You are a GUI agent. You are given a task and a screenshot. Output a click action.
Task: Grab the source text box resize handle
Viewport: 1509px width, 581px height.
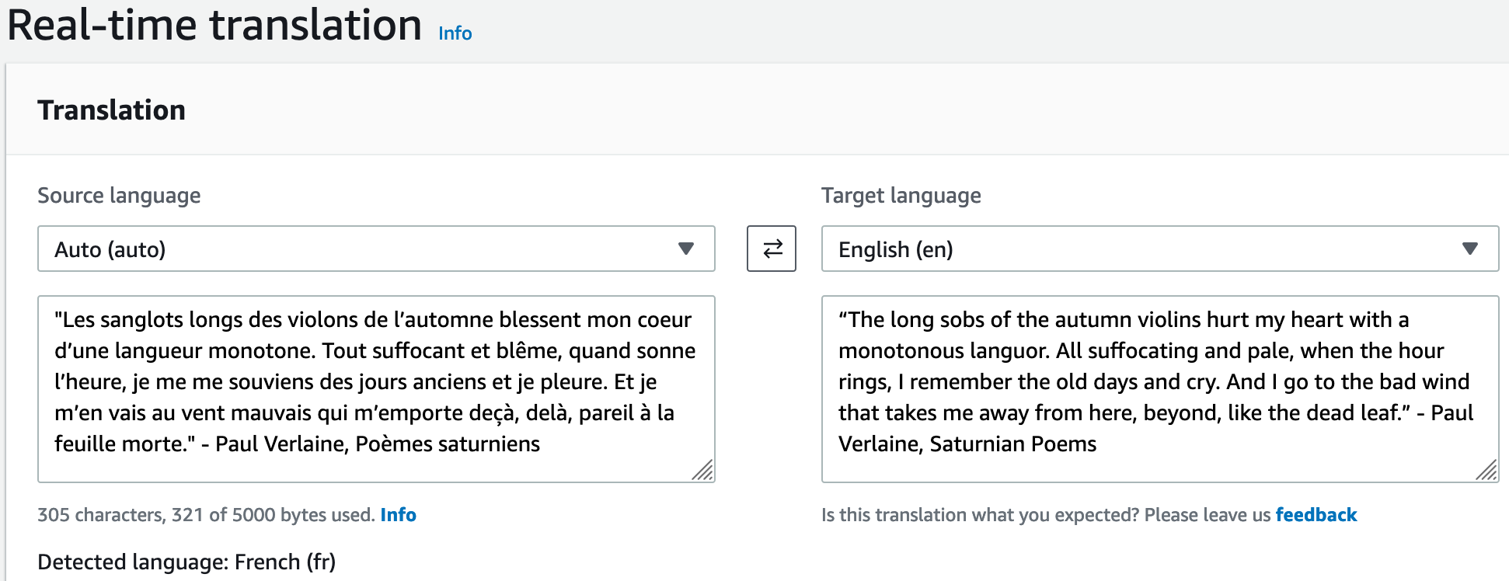click(703, 471)
